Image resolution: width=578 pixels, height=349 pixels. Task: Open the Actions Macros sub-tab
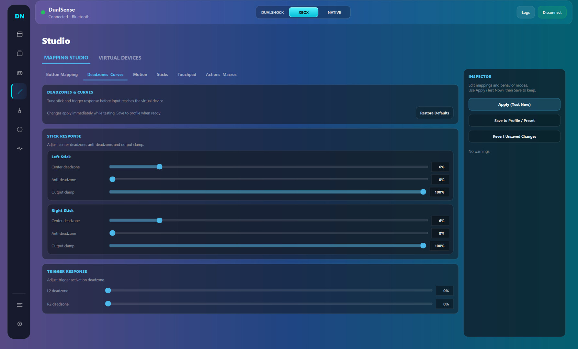click(221, 75)
